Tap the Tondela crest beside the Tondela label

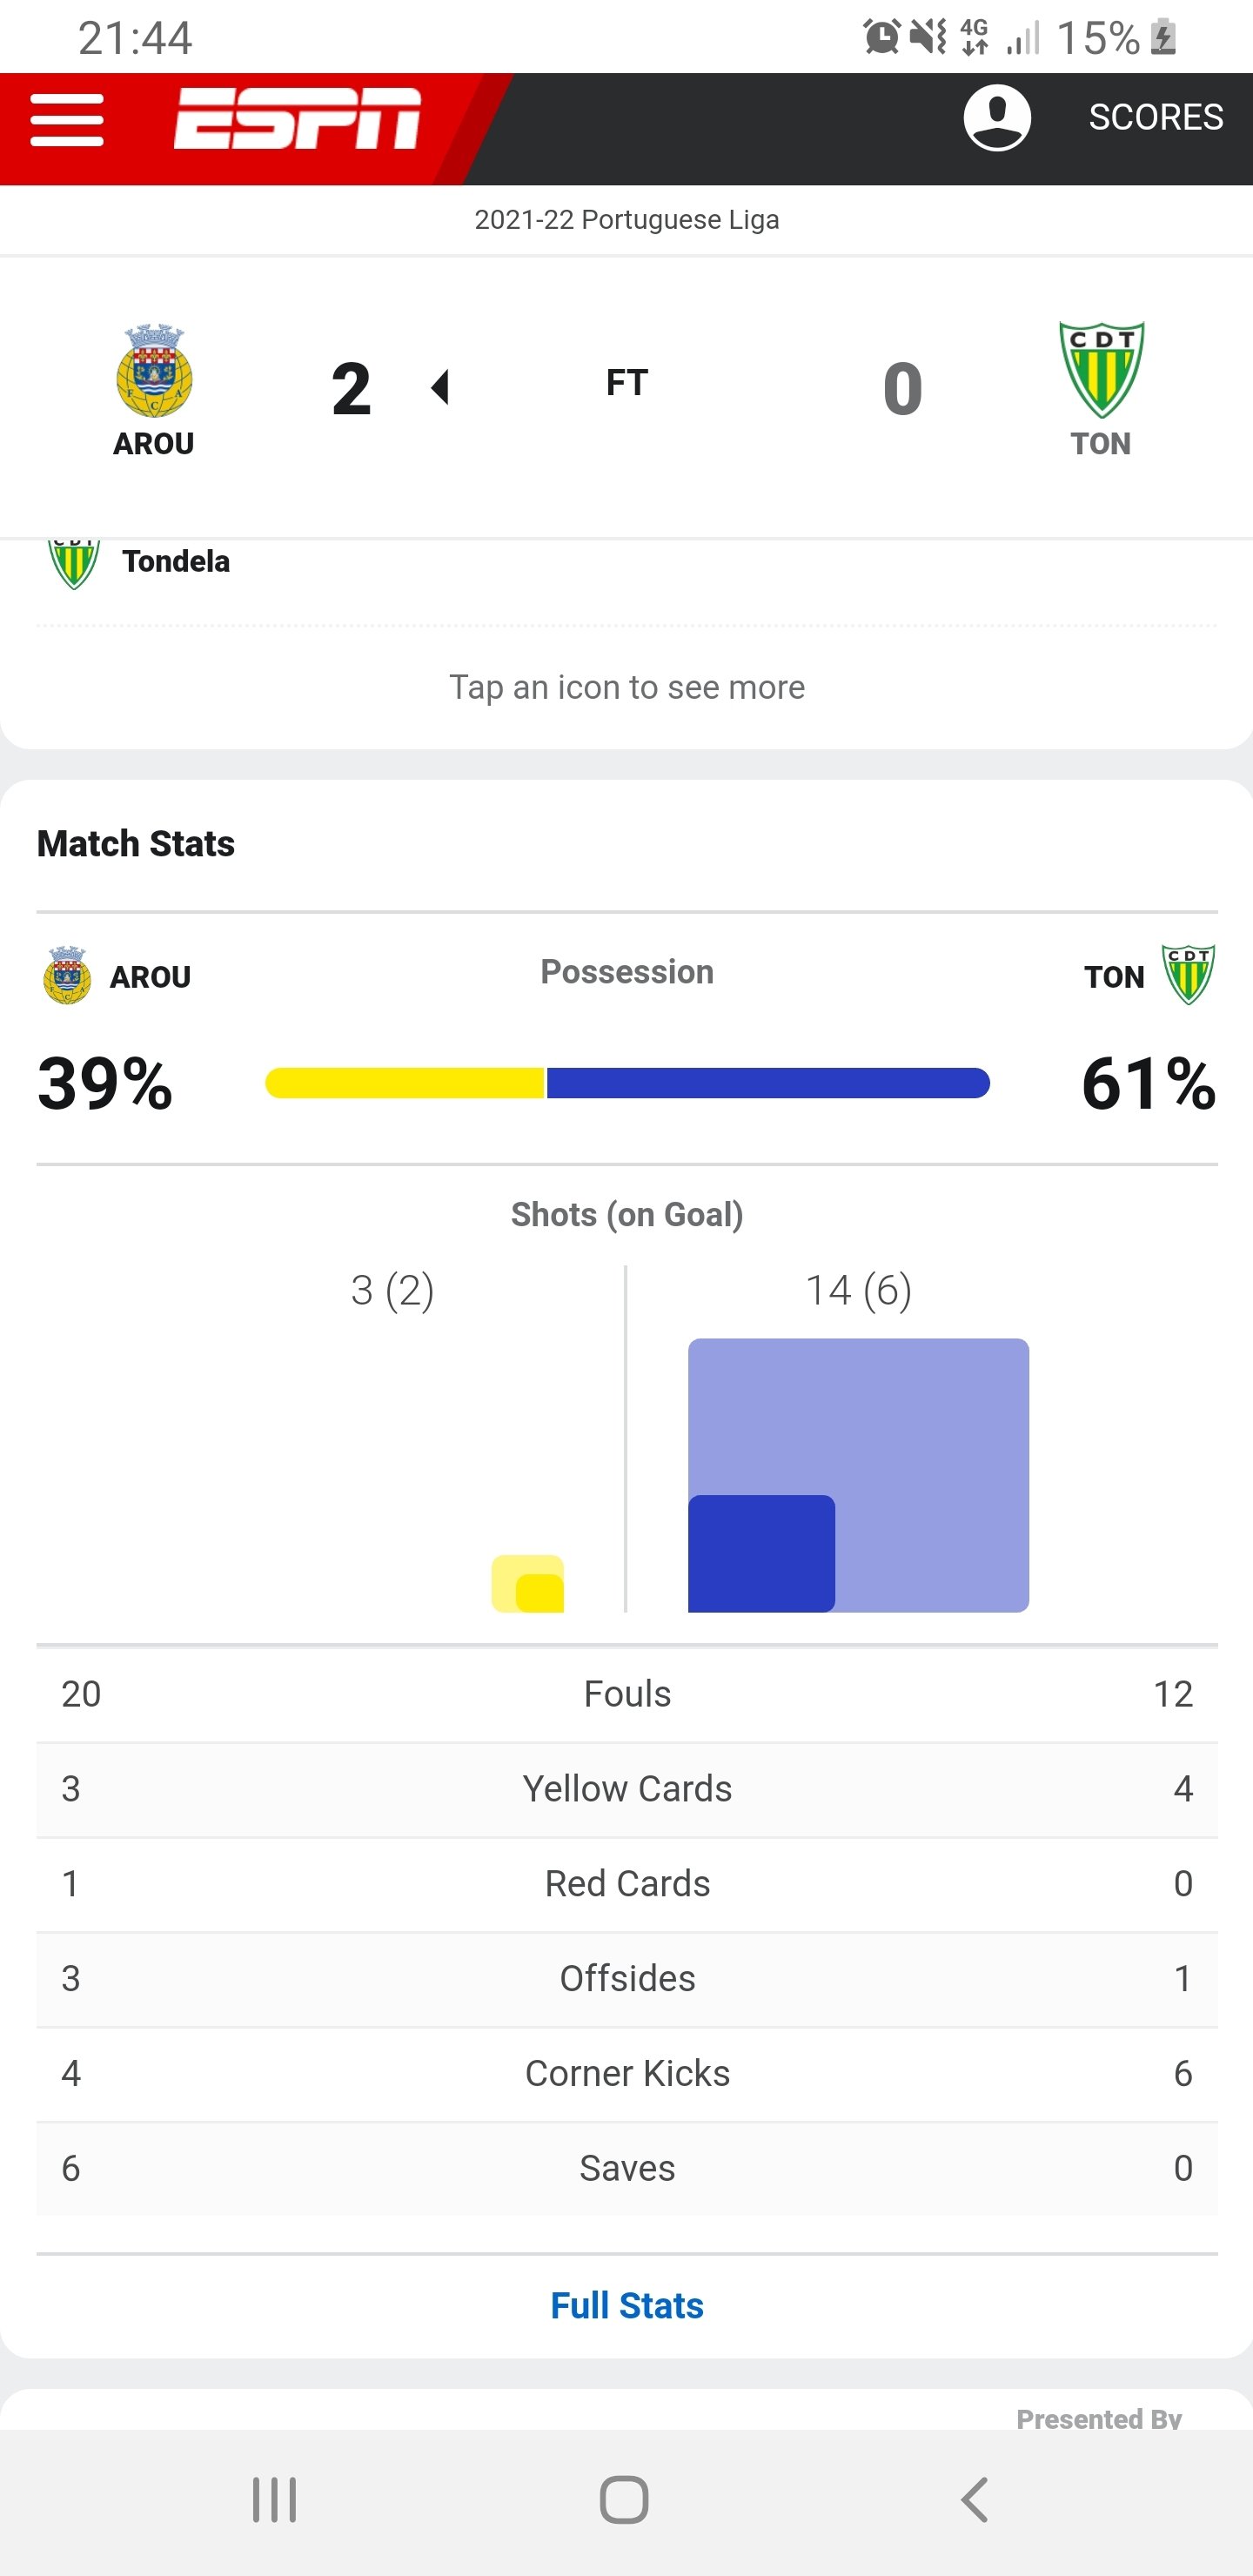pos(74,563)
